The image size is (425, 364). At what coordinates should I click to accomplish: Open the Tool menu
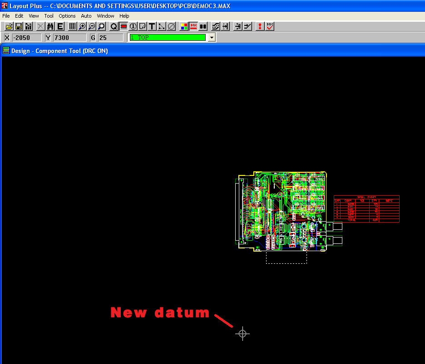coord(49,16)
